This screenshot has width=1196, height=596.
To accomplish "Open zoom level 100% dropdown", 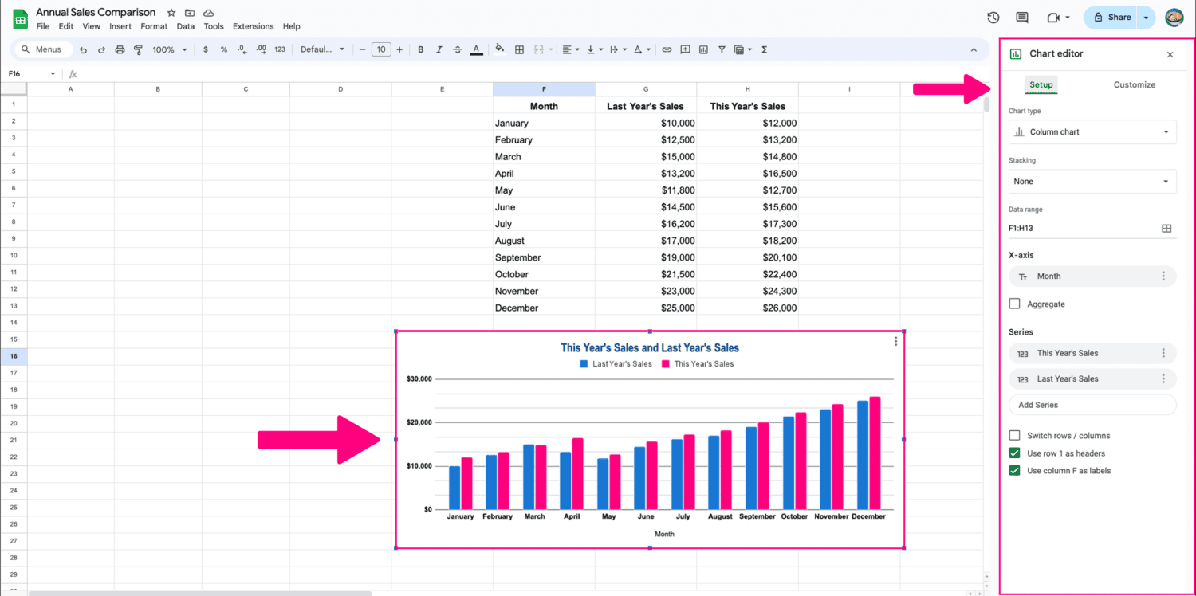I will coord(170,49).
